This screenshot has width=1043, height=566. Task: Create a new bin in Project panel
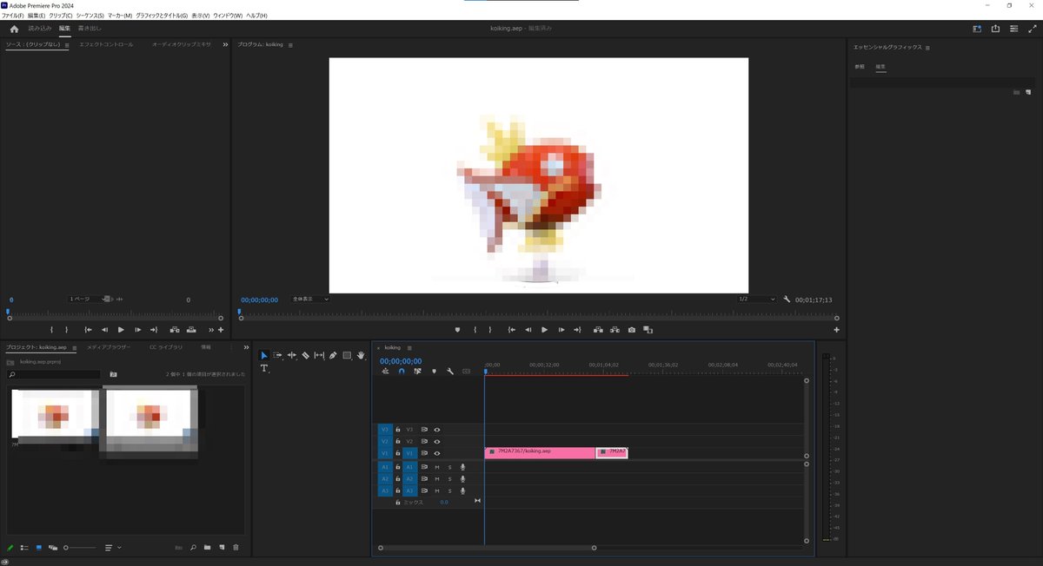click(207, 548)
